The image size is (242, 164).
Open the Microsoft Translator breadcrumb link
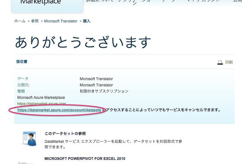[x=61, y=21]
